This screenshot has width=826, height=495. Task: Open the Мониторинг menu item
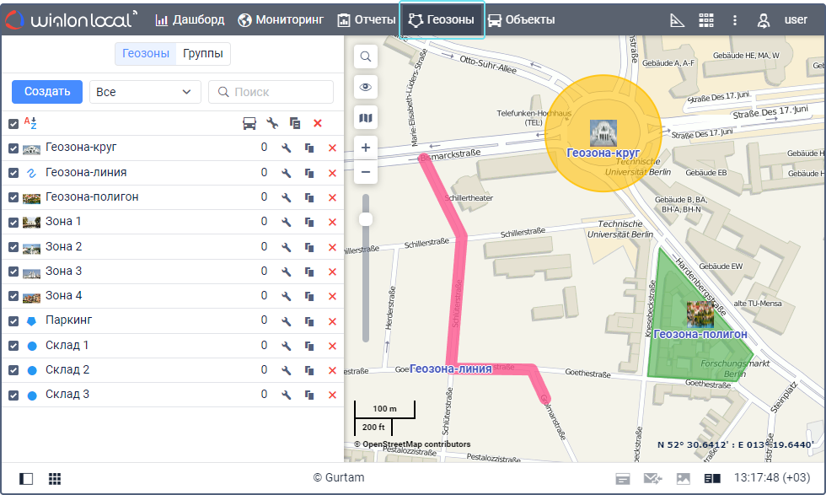(281, 19)
